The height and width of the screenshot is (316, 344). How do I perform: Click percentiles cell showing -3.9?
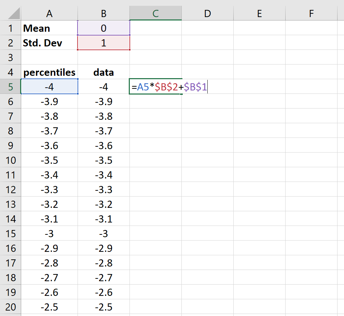(x=49, y=101)
